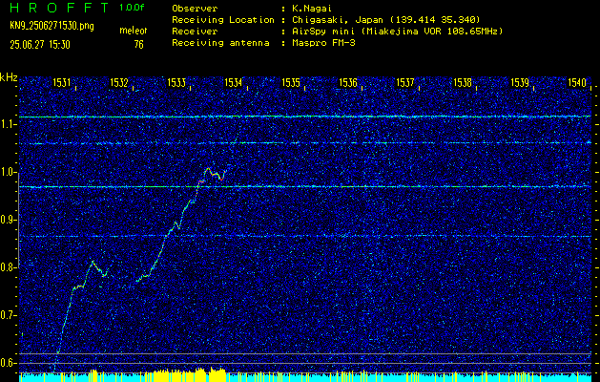Click the 1540 time marker
This screenshot has height=382, width=600.
click(577, 82)
